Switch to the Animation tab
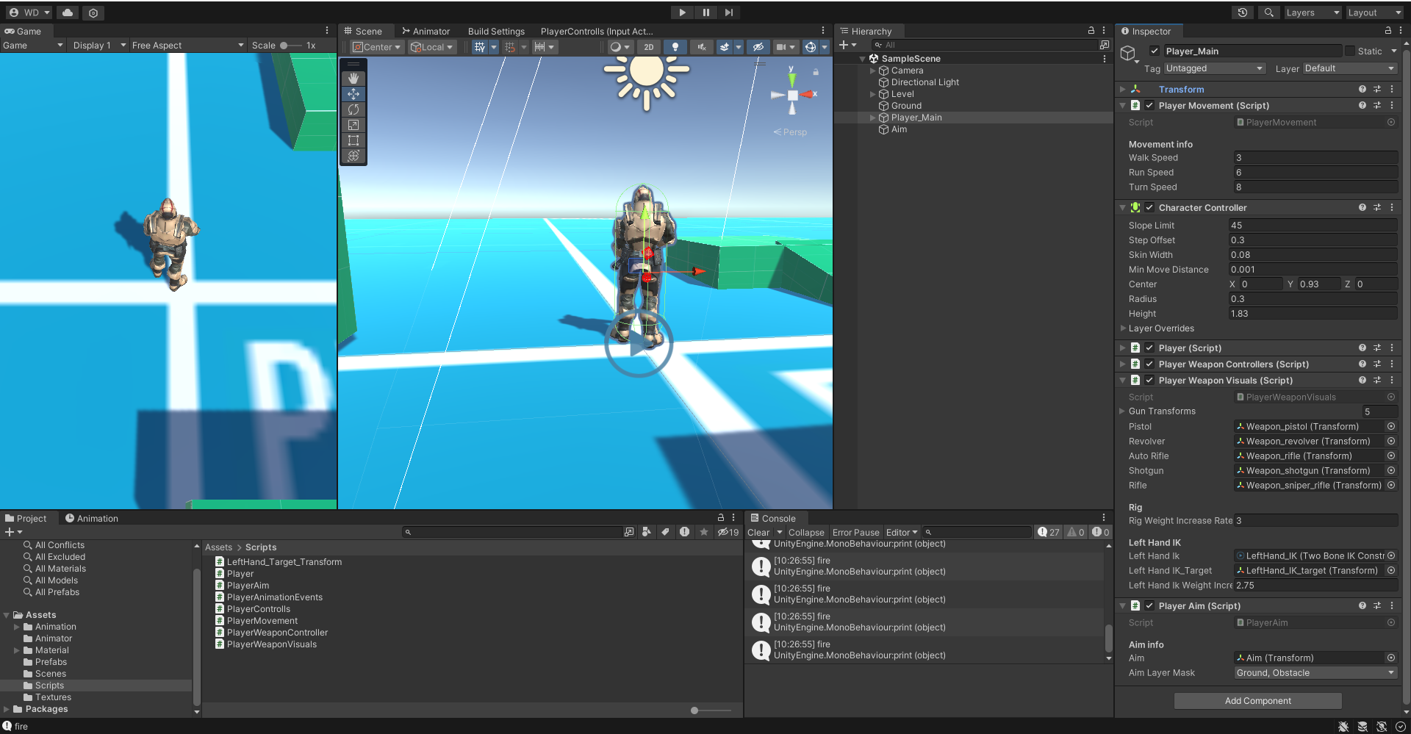1411x734 pixels. (91, 518)
